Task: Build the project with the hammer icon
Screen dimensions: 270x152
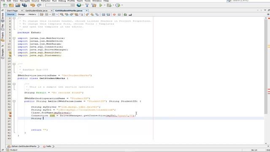Action: click(x=87, y=5)
